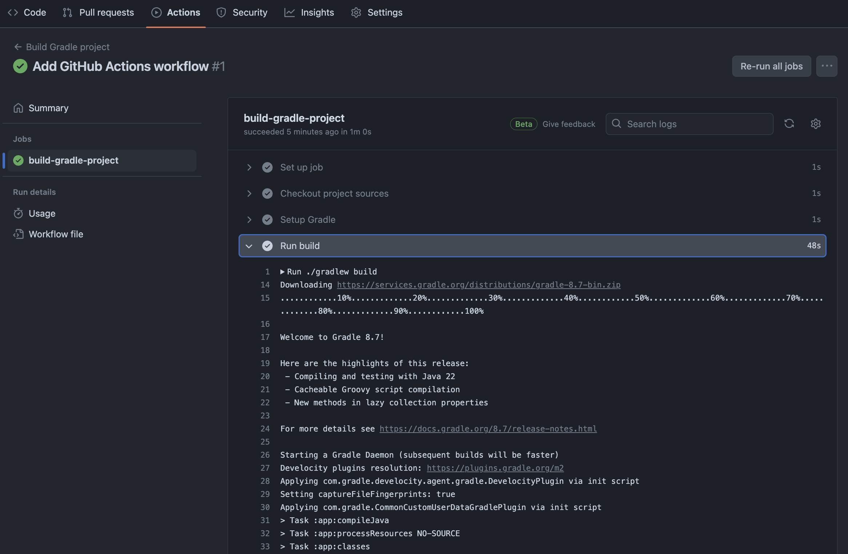The width and height of the screenshot is (848, 554).
Task: Click the 'Task :app:classes' log line
Action: 325,546
